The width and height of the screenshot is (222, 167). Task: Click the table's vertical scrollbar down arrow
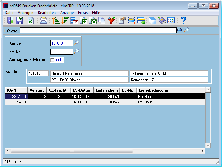tap(208, 145)
